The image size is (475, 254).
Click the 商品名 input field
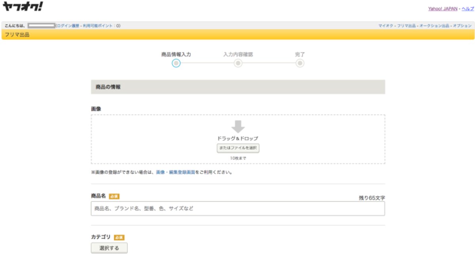[238, 209]
